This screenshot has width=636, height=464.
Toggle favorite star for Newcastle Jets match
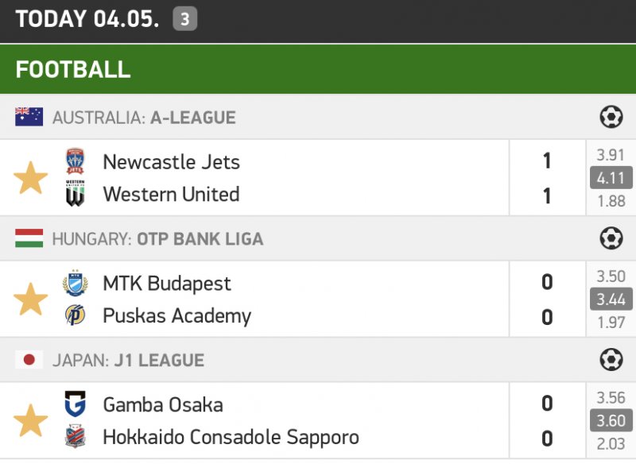click(x=31, y=178)
